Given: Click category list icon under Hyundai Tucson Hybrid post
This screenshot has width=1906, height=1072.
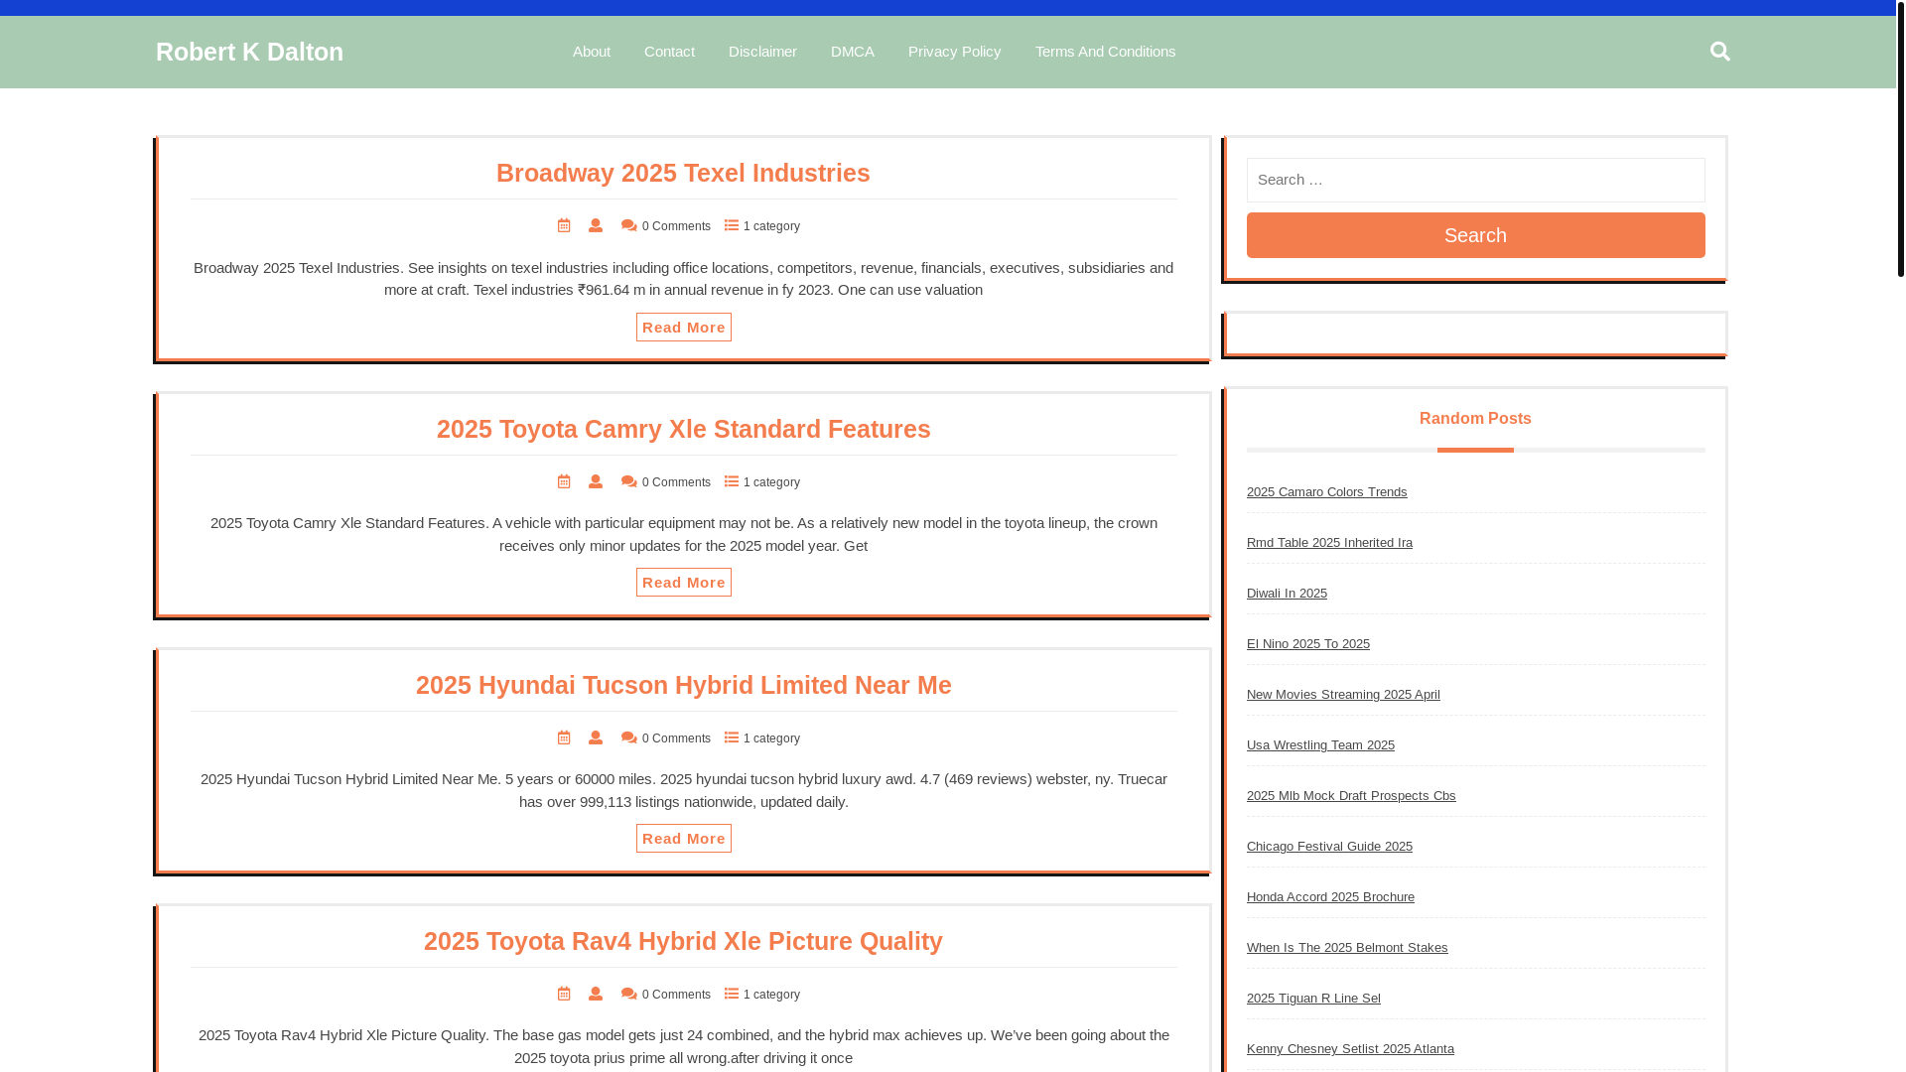Looking at the screenshot, I should (732, 738).
